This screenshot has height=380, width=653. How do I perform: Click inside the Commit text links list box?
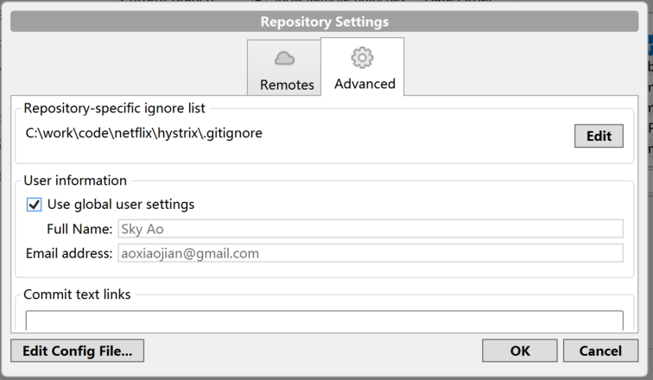[x=324, y=320]
